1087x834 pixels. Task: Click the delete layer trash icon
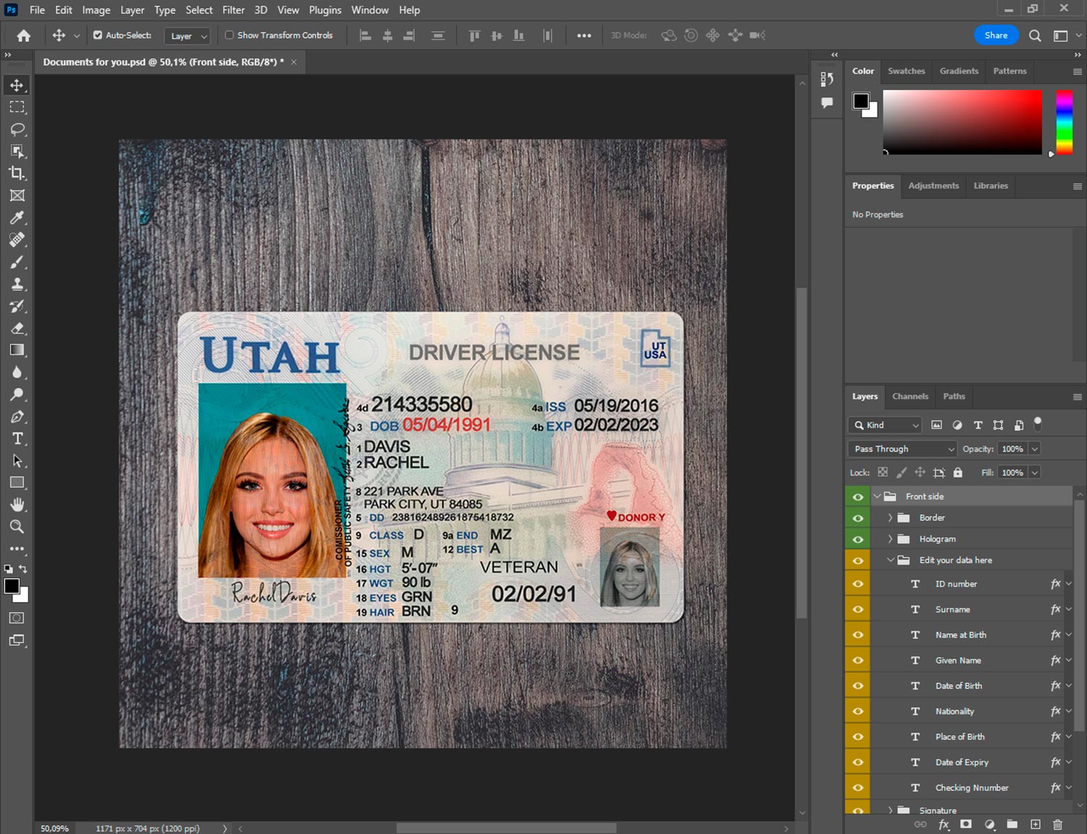click(1057, 825)
